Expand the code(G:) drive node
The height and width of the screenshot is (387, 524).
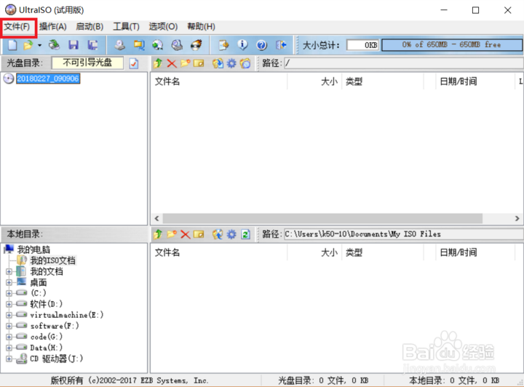(9, 337)
